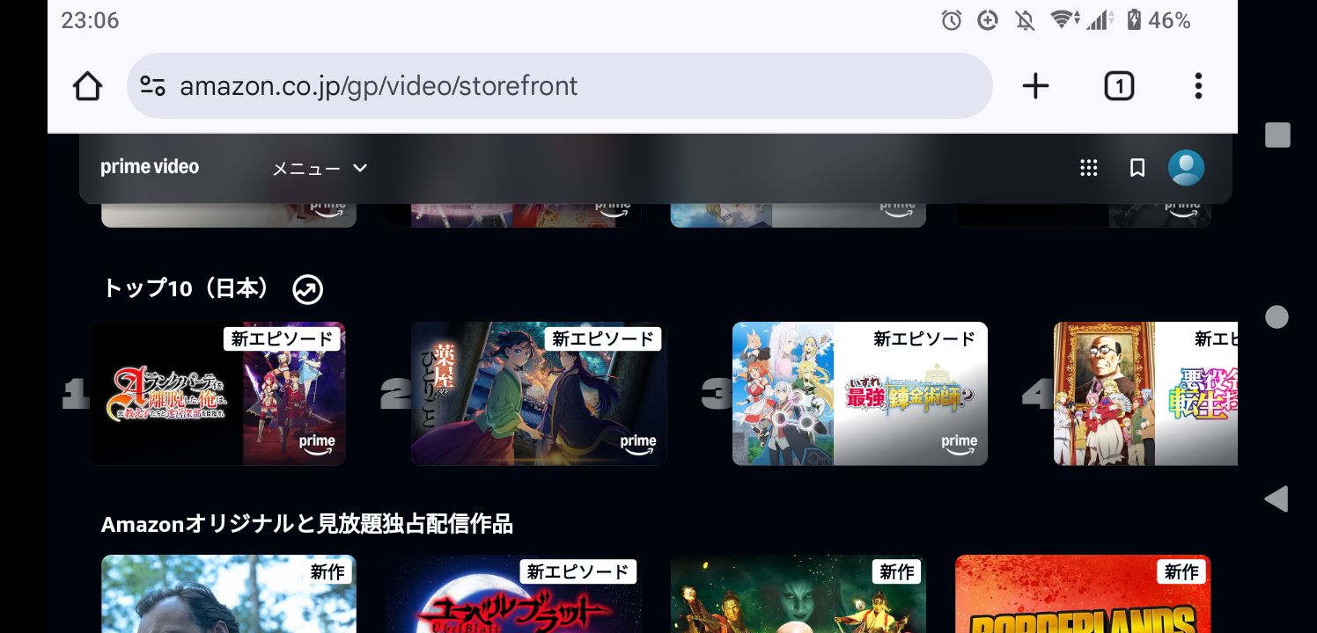Image resolution: width=1317 pixels, height=633 pixels.
Task: Tap the battery status icon
Action: (x=1134, y=20)
